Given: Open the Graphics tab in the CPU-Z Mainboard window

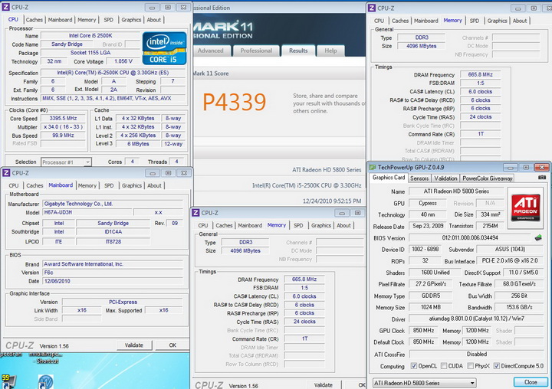Looking at the screenshot, I should [132, 185].
